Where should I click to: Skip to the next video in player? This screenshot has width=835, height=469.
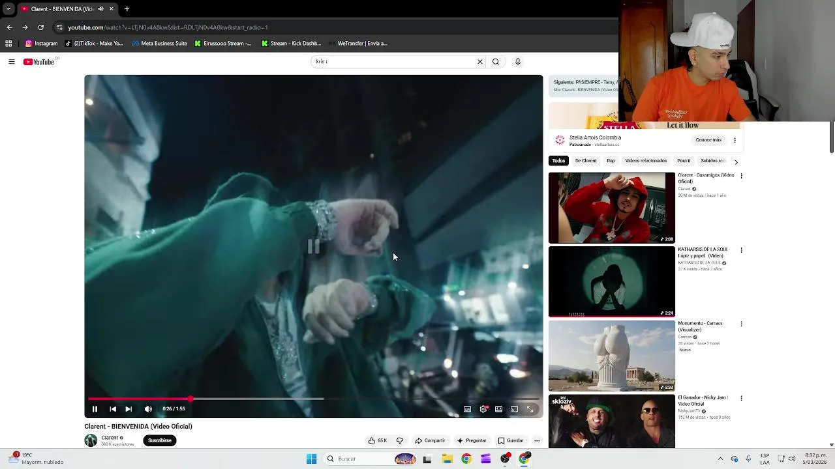coord(129,409)
